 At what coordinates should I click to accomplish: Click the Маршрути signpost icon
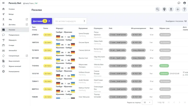pos(4,40)
